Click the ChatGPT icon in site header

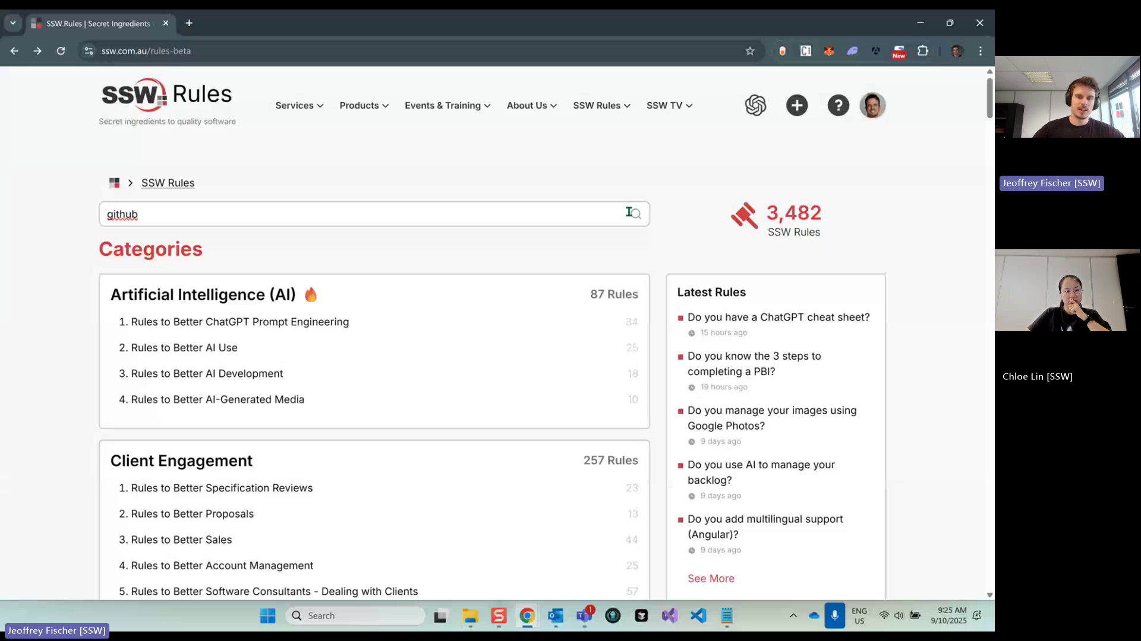(x=755, y=106)
